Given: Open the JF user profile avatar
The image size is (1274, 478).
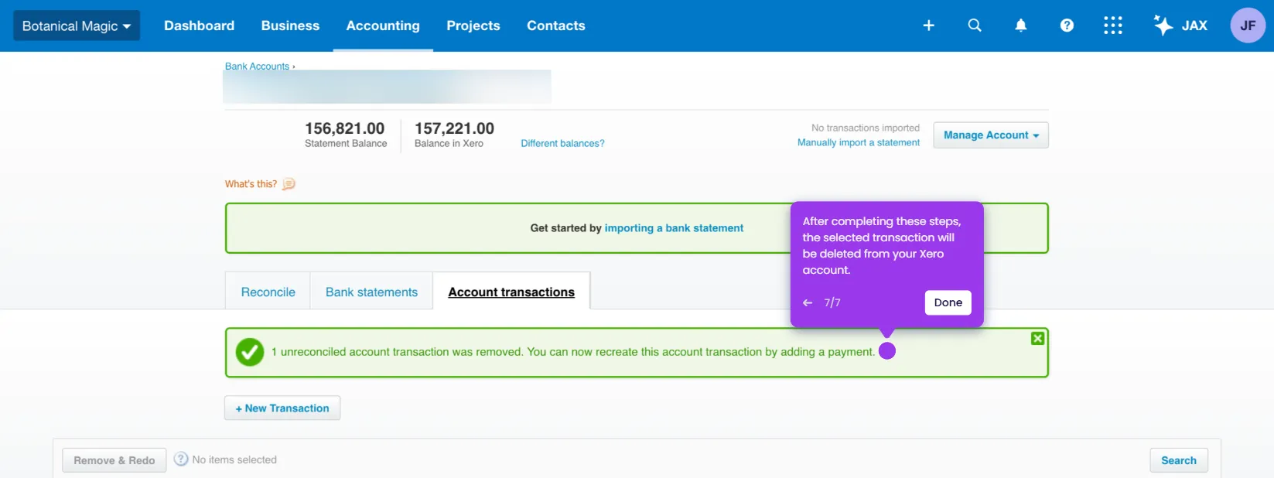Looking at the screenshot, I should click(1248, 26).
